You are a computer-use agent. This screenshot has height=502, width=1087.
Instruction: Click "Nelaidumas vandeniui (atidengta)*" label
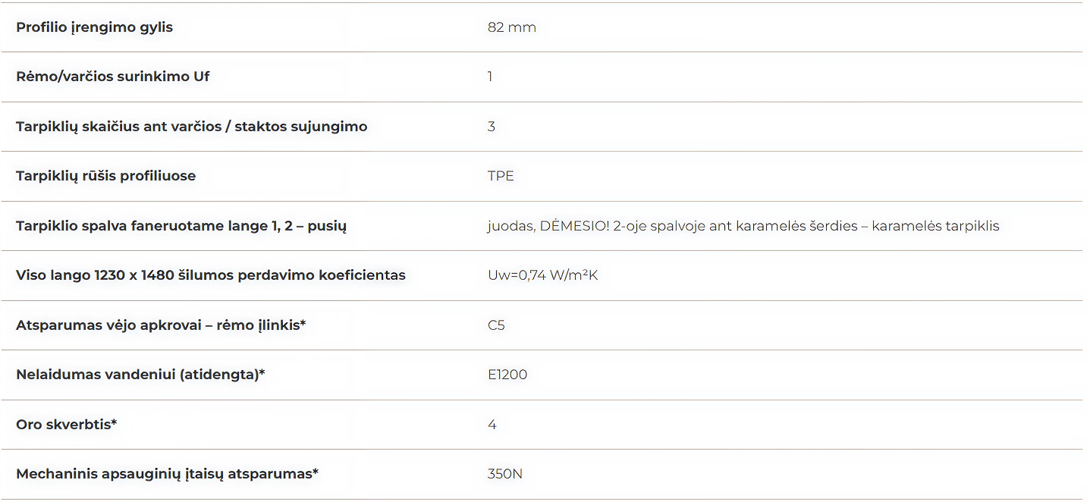point(140,375)
